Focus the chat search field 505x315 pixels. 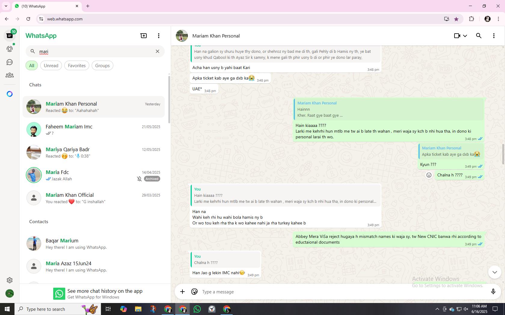(95, 51)
